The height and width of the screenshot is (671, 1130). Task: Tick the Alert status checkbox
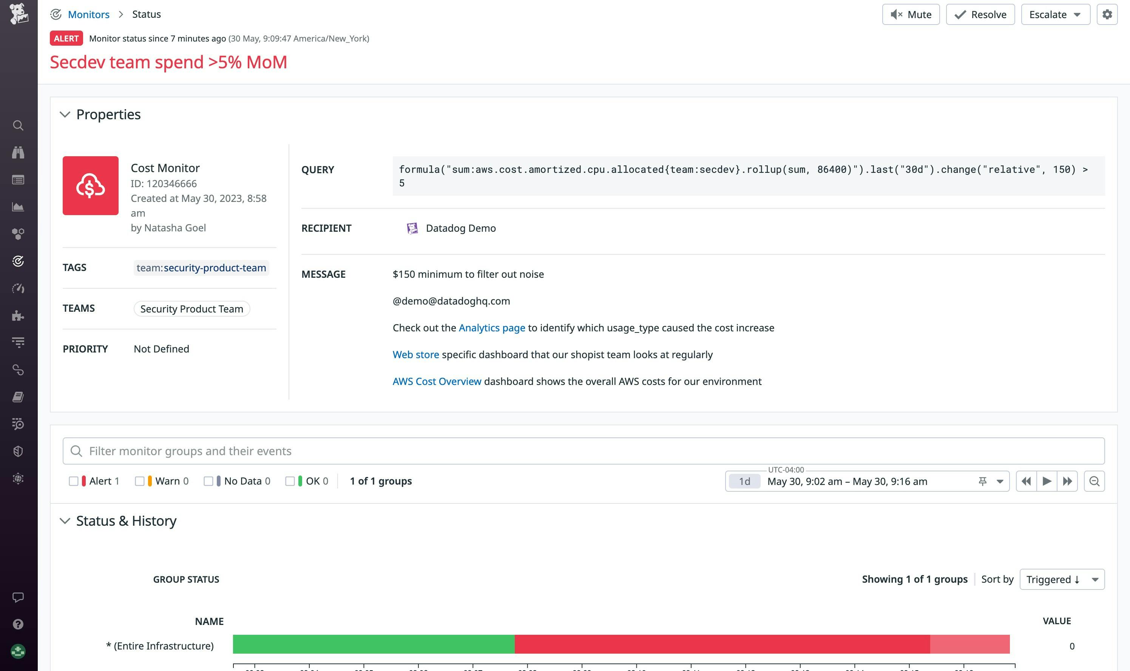(73, 481)
